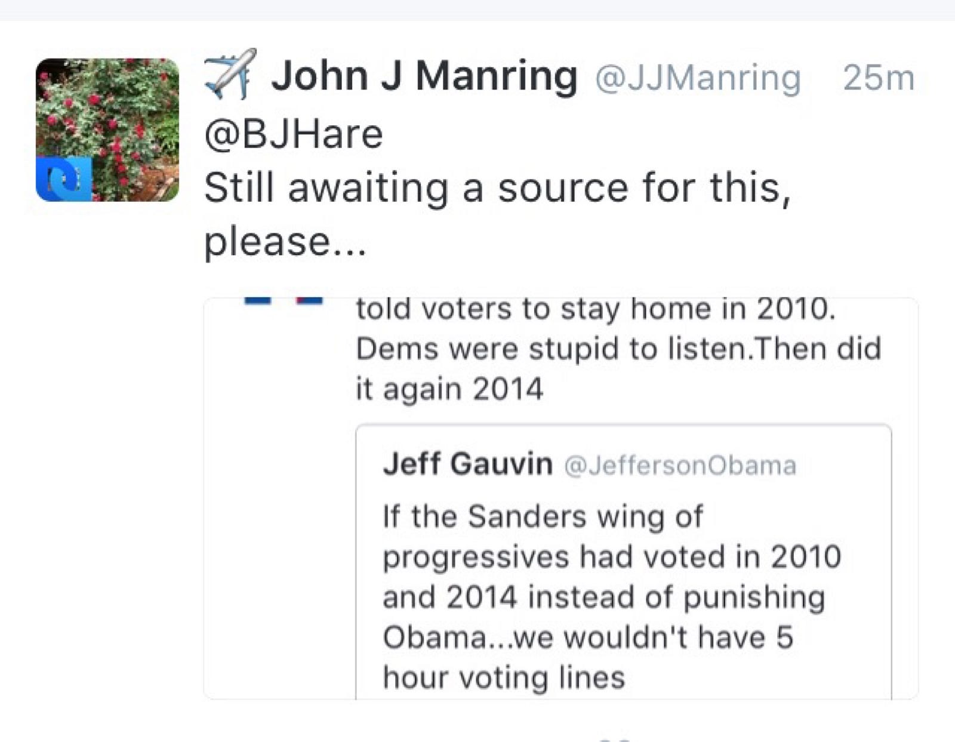This screenshot has height=742, width=955.
Task: Tap 'If the Sanders wing of' text
Action: 543,516
